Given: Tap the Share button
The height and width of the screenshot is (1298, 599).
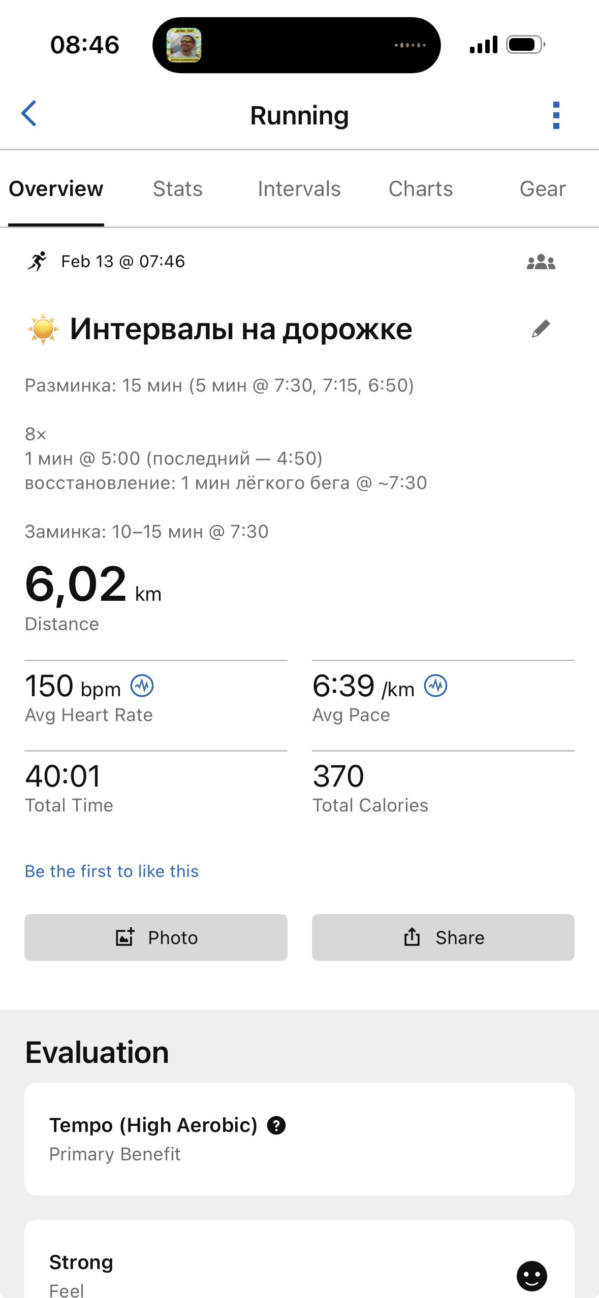Looking at the screenshot, I should tap(443, 937).
